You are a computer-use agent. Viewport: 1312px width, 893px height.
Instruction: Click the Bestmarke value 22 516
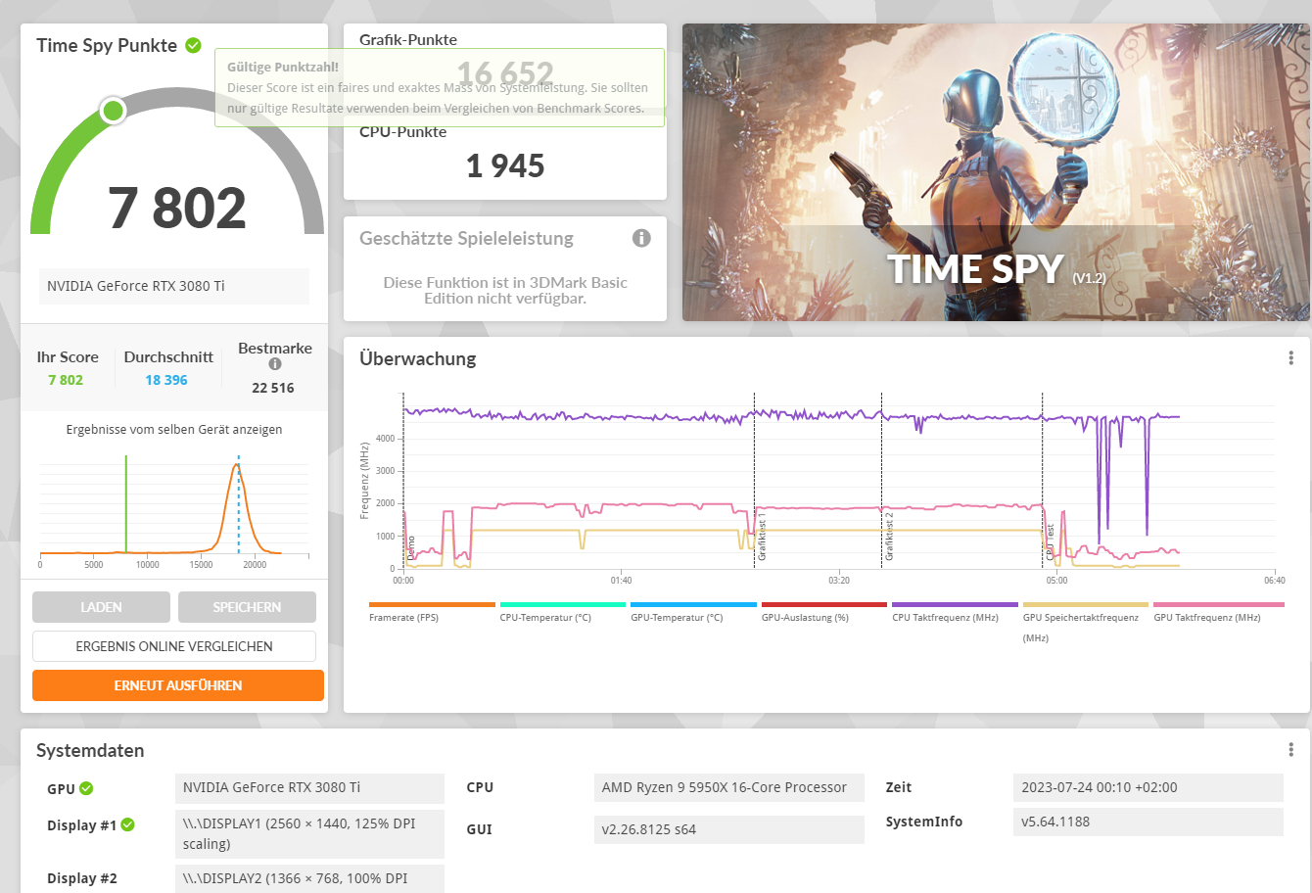tap(273, 388)
